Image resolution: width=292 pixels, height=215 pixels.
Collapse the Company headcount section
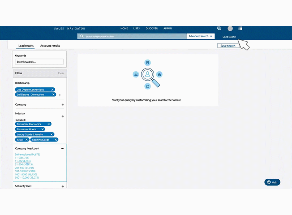[62, 148]
